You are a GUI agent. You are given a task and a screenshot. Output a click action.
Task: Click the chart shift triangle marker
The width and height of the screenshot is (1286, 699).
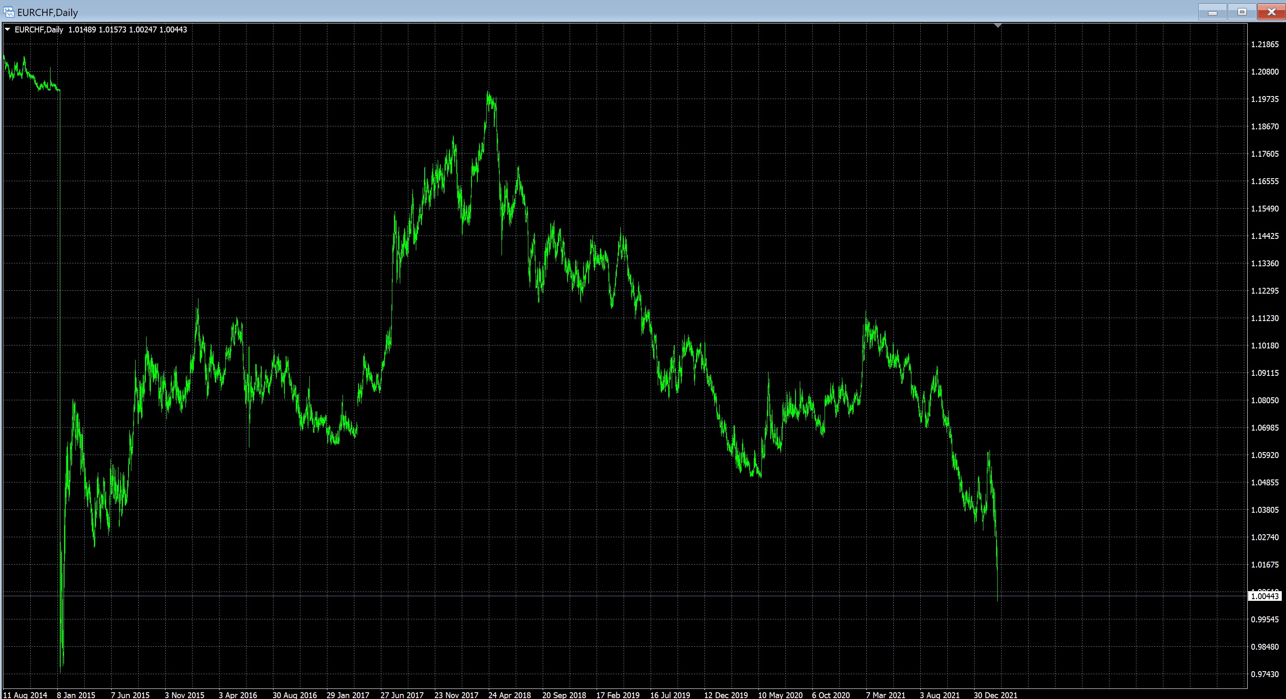pos(997,25)
